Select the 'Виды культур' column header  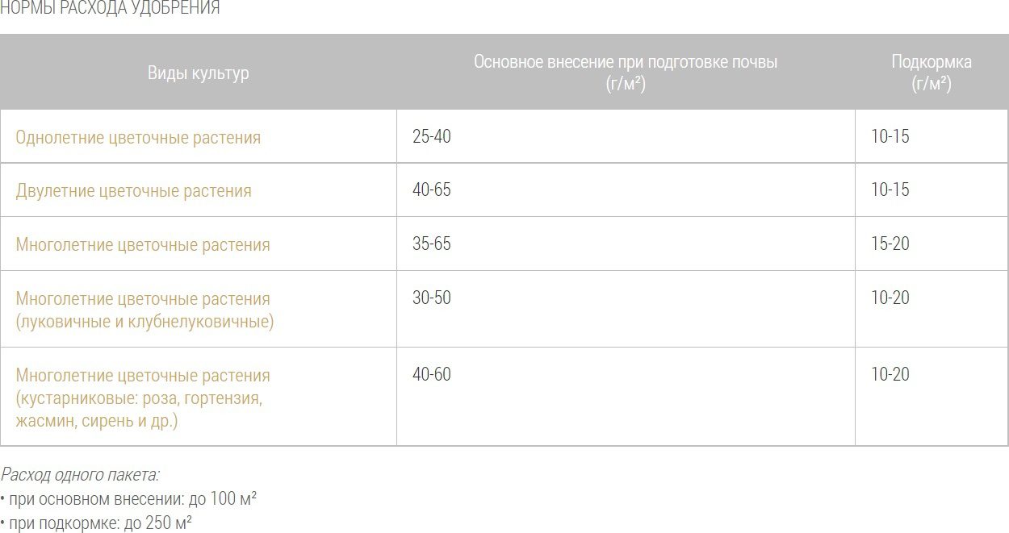198,73
